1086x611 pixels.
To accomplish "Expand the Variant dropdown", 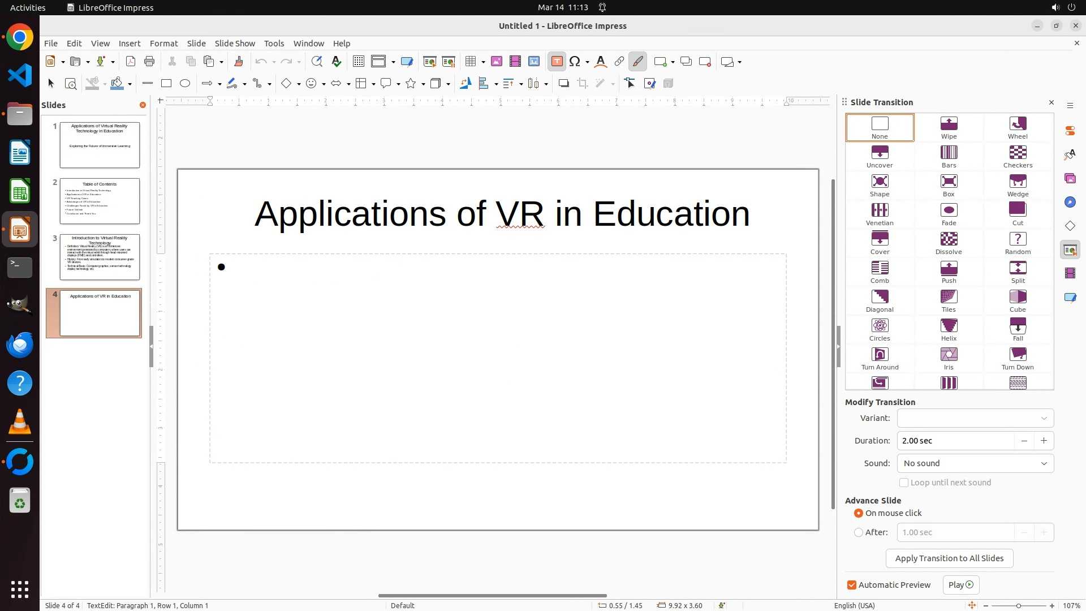I will [975, 418].
